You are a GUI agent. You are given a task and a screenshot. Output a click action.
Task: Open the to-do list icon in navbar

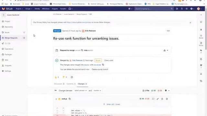coord(187,9)
